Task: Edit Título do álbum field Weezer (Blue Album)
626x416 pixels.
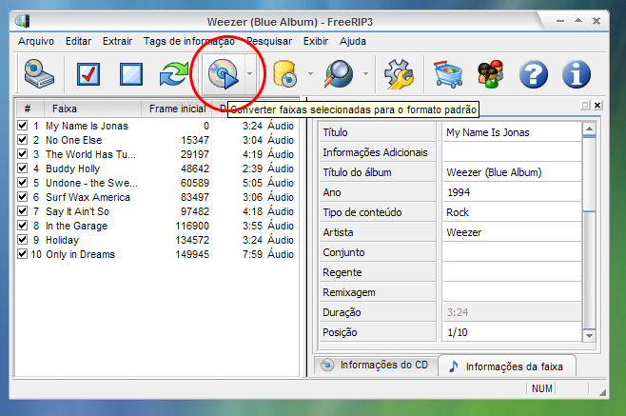Action: 512,172
